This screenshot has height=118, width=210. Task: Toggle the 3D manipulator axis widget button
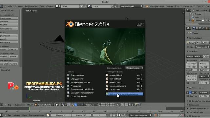tap(72, 105)
